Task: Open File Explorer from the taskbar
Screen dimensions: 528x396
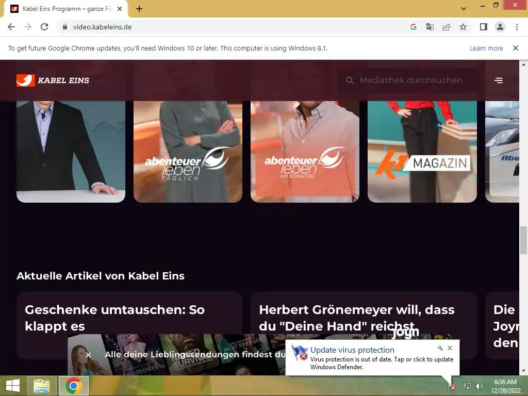Action: [42, 386]
